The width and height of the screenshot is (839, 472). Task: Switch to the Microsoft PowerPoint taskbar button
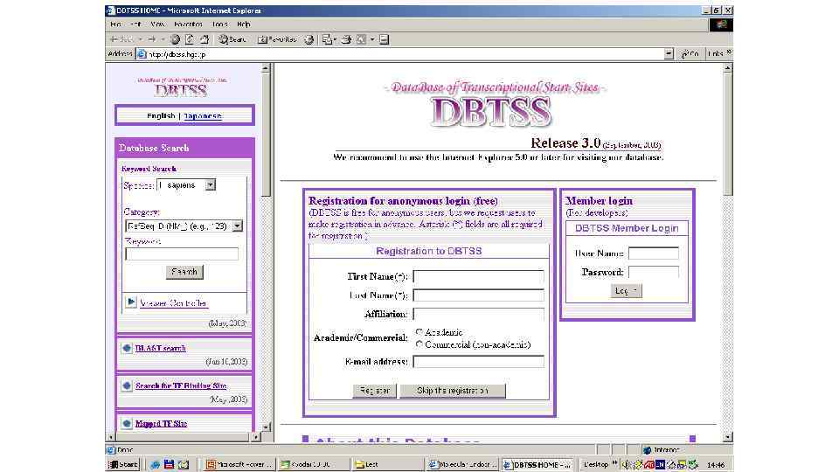(x=239, y=464)
